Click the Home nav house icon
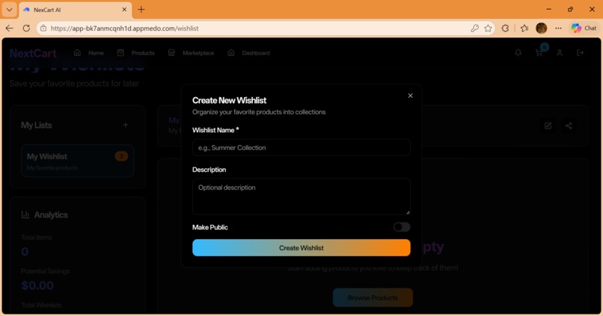The image size is (603, 316). (x=77, y=52)
